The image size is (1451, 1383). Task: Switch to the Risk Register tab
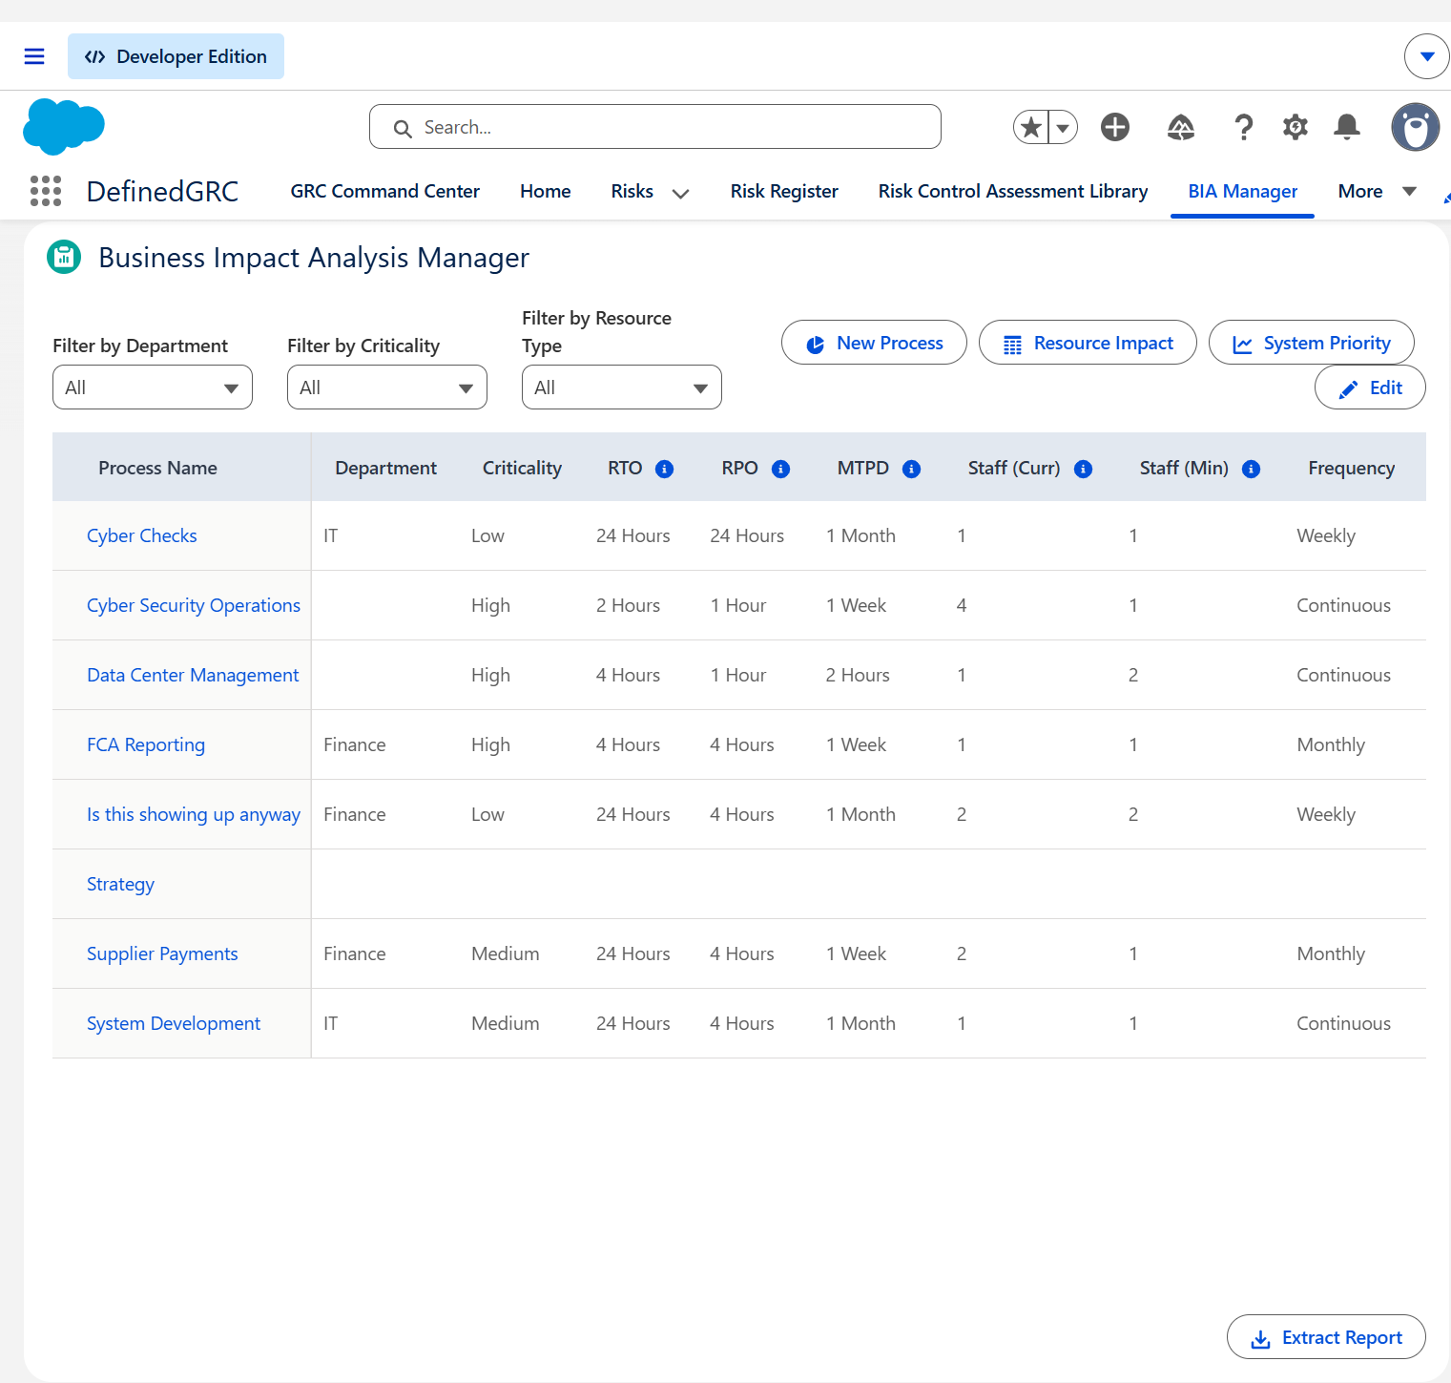click(x=784, y=191)
